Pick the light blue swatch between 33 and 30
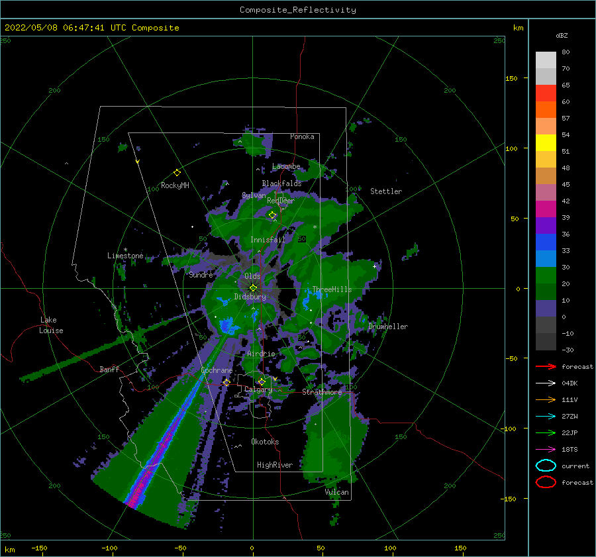This screenshot has width=596, height=557. 546,259
